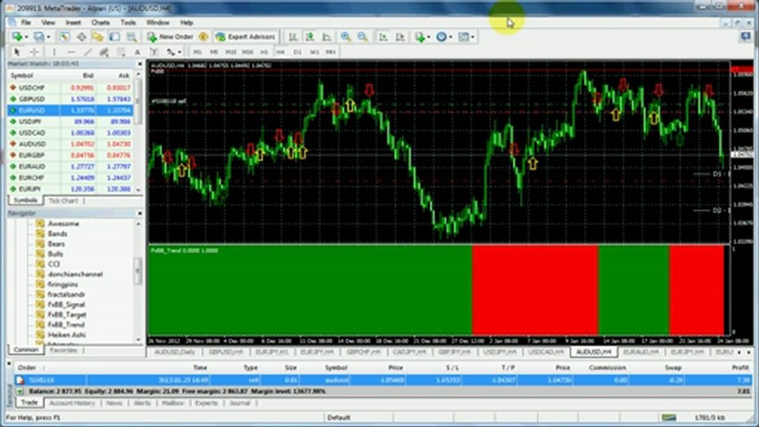Select EURUSD row in Market Watch
The image size is (759, 427).
(71, 110)
